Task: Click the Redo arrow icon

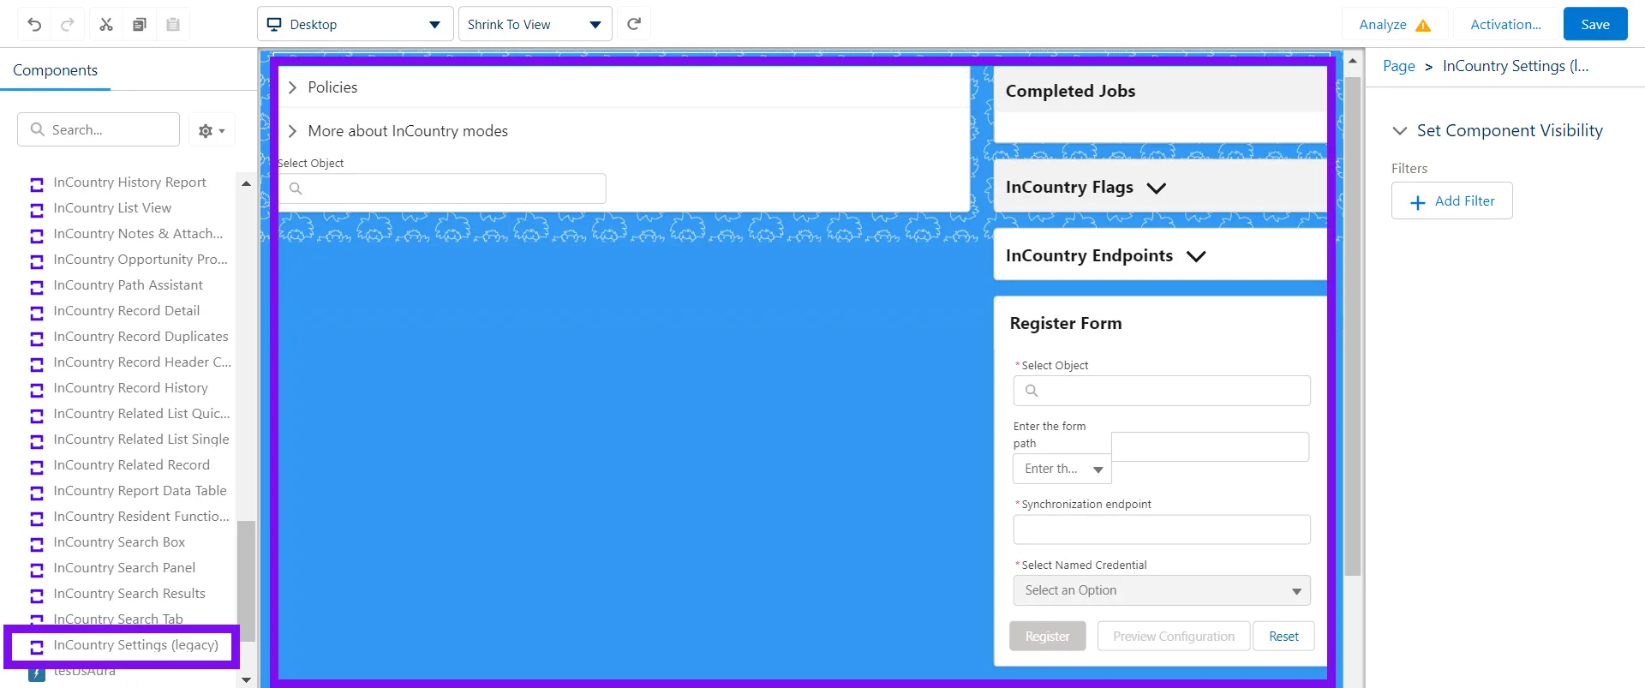Action: (x=68, y=24)
